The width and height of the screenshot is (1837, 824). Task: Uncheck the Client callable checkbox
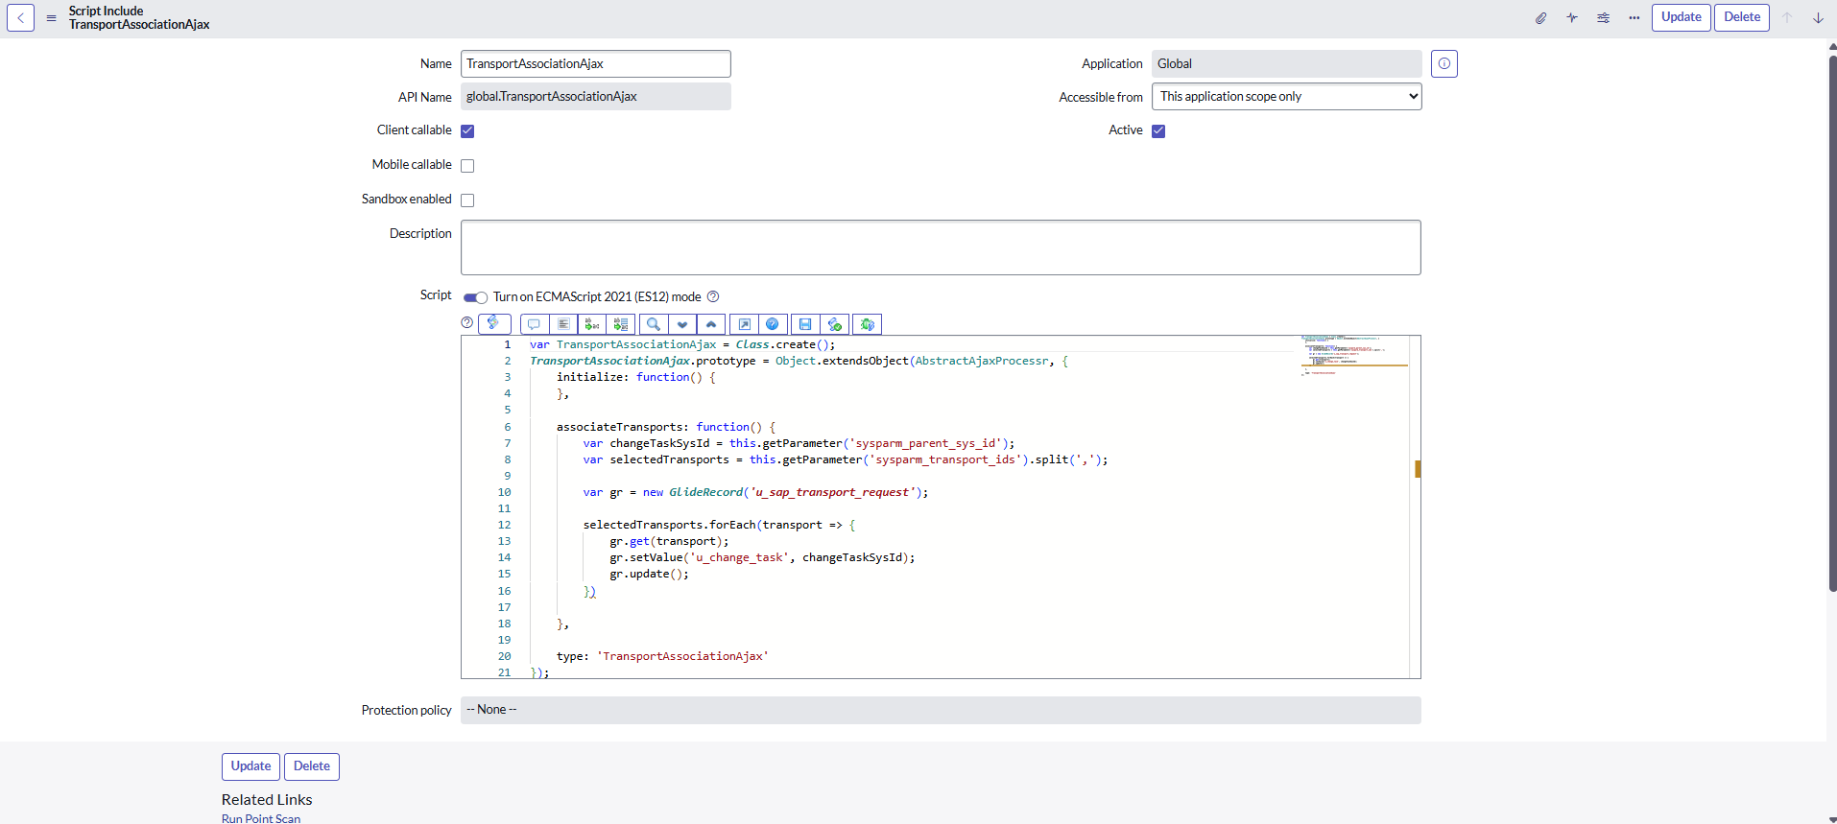467,131
